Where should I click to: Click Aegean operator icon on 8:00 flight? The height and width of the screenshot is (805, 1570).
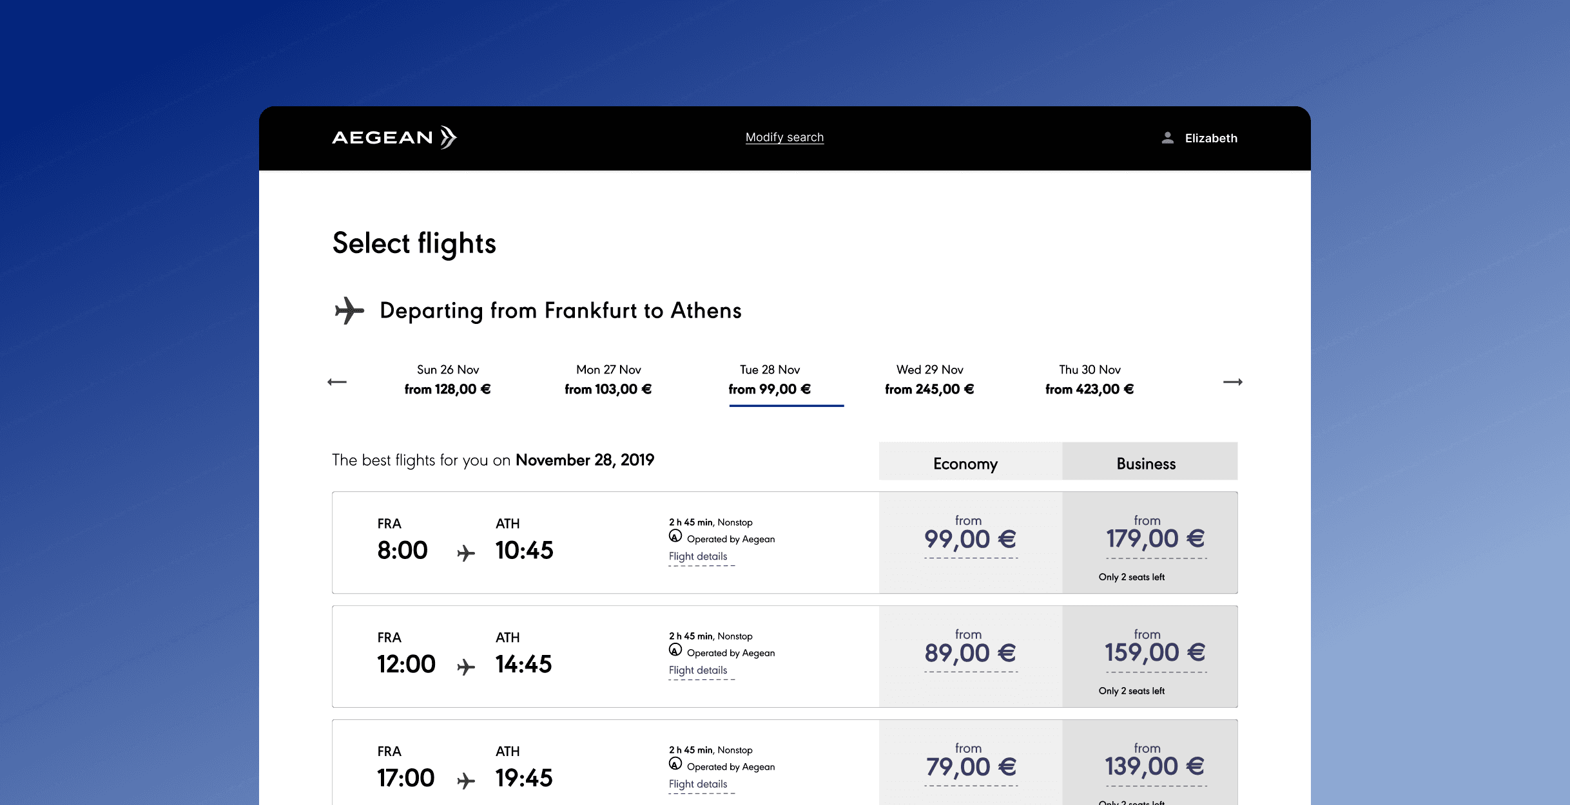[x=675, y=536]
